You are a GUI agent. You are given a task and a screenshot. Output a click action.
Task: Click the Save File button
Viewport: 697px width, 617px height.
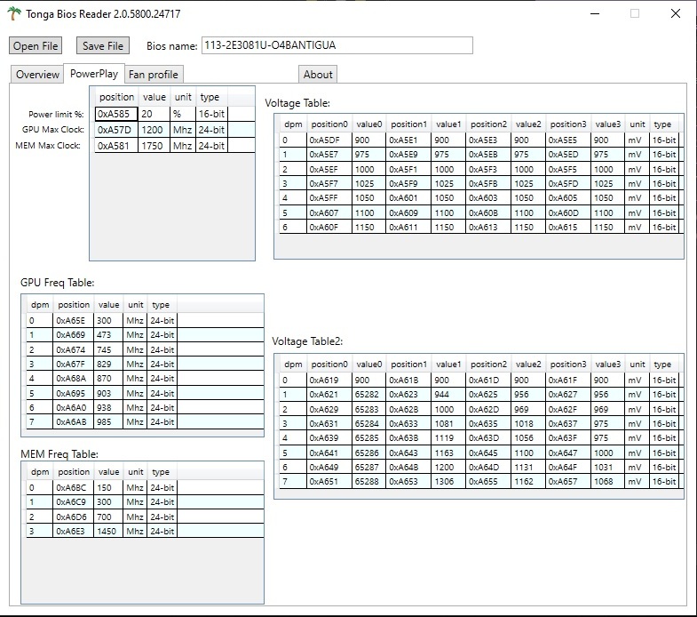[x=103, y=45]
